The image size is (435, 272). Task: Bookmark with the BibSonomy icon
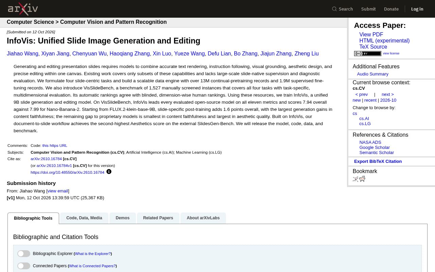(x=355, y=179)
